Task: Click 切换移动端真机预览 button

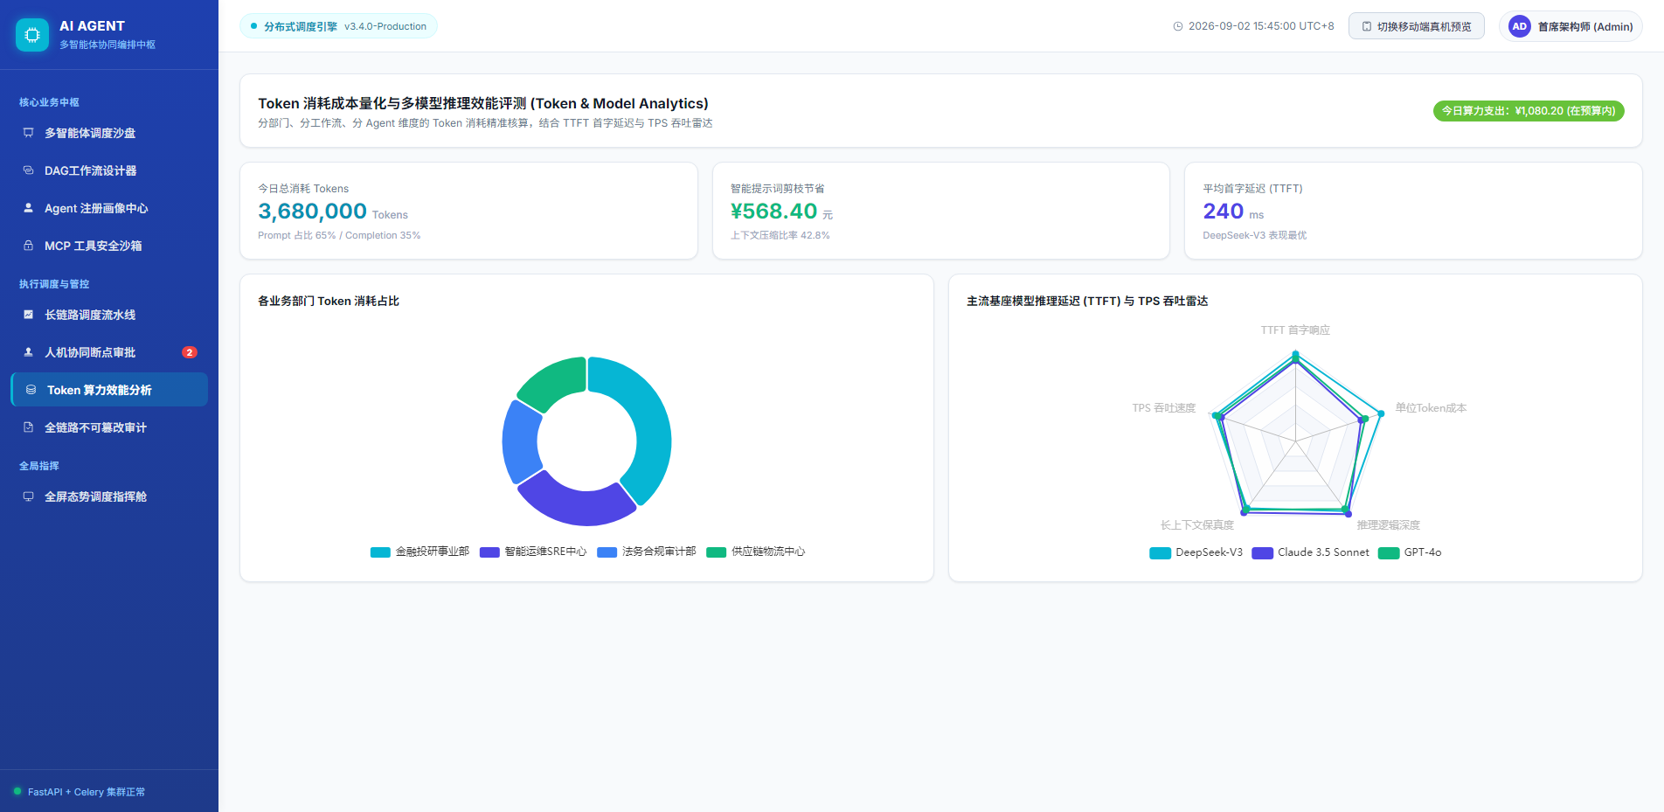Action: [x=1417, y=26]
